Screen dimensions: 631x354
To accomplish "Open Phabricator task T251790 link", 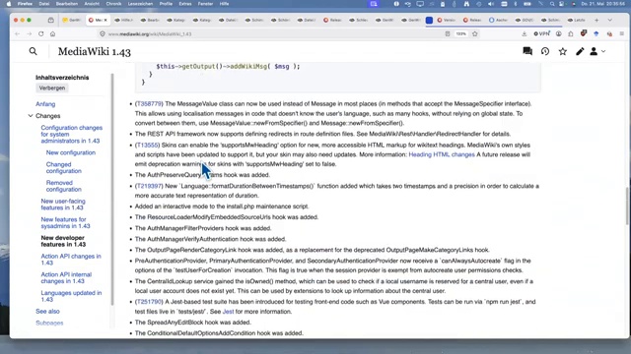I will [149, 302].
